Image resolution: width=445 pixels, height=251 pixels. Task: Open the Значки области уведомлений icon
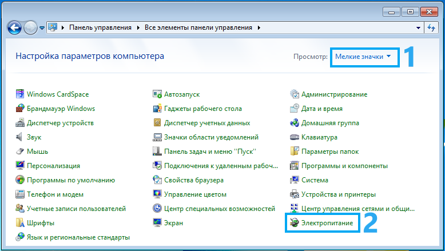pos(157,137)
